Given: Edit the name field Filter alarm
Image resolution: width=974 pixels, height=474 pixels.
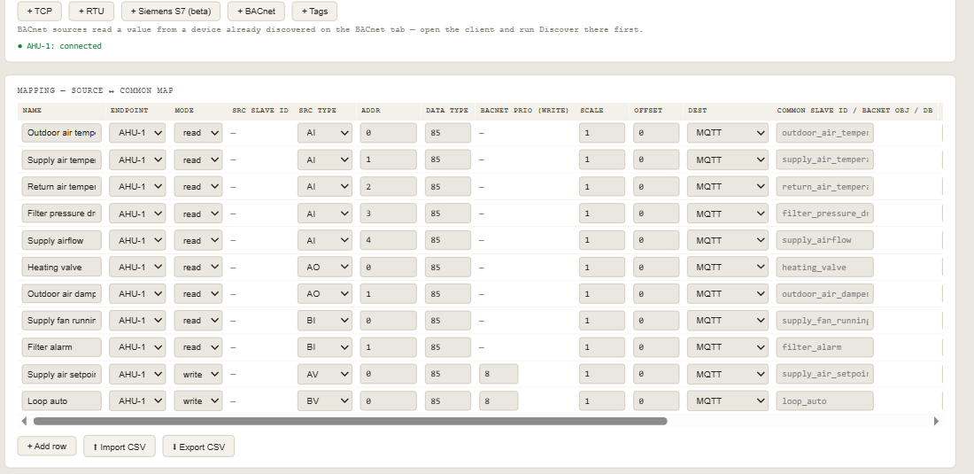Looking at the screenshot, I should 61,347.
